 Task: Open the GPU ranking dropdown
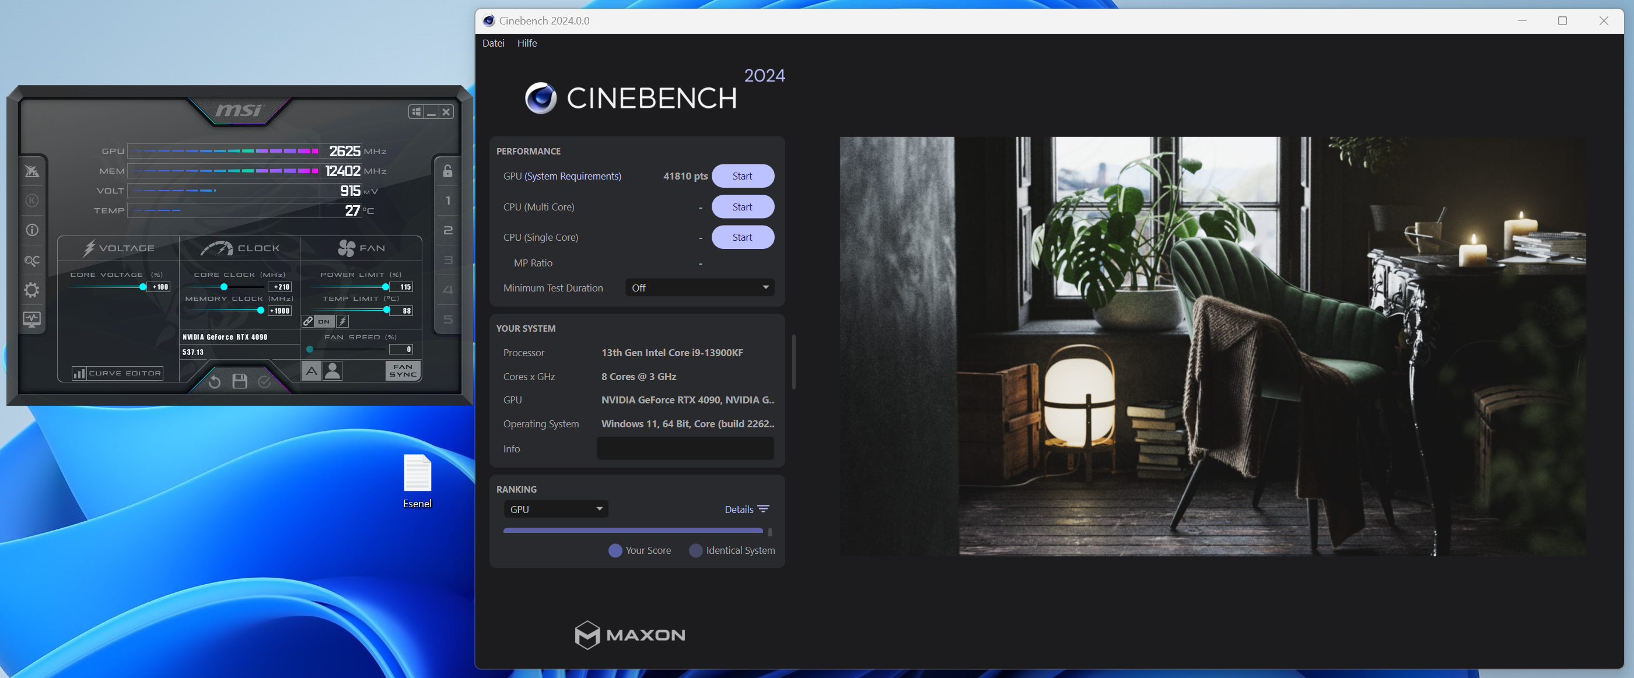pos(556,509)
